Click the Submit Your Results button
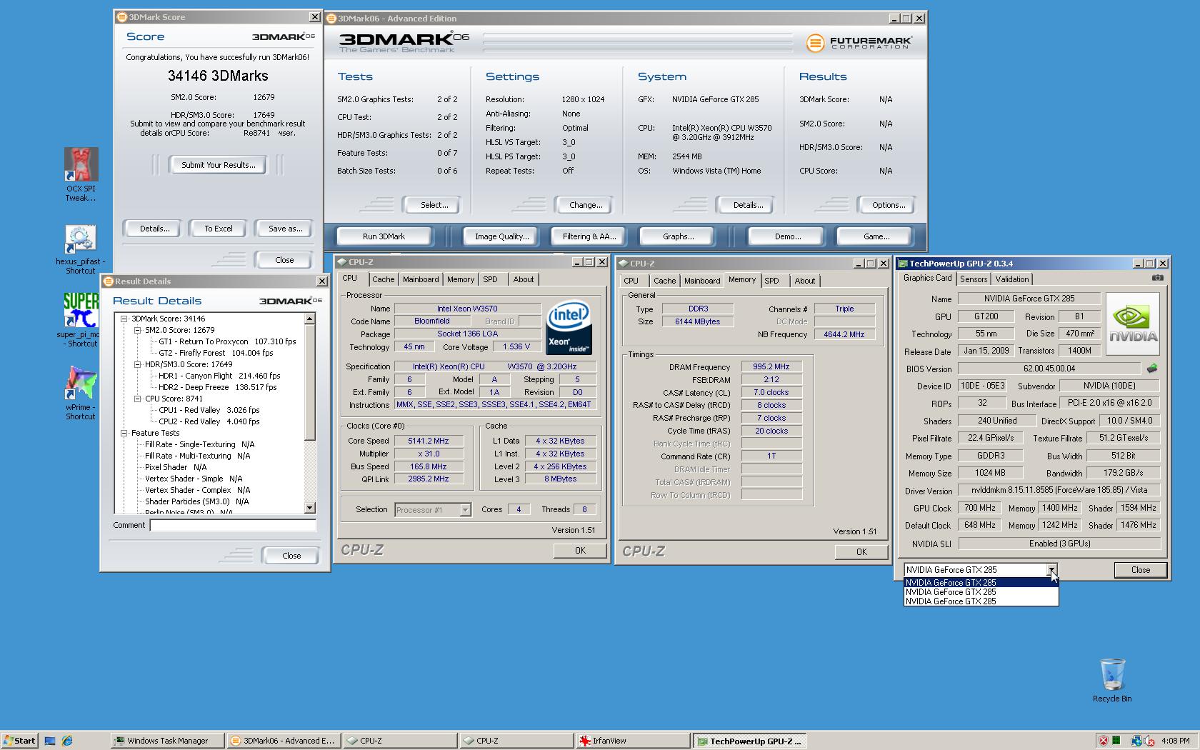The width and height of the screenshot is (1200, 750). tap(218, 165)
